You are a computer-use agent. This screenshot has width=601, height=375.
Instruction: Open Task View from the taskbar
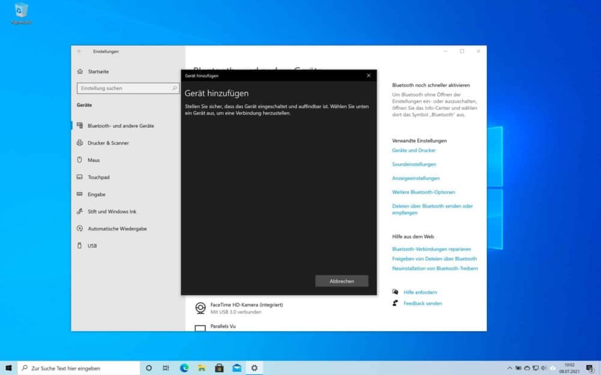click(x=166, y=368)
